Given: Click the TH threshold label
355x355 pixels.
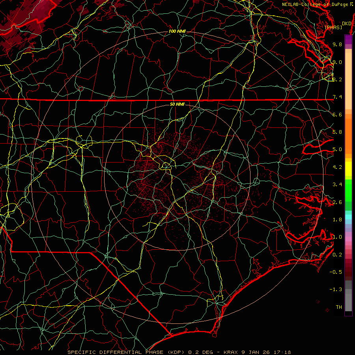Looking at the screenshot, I should point(339,307).
